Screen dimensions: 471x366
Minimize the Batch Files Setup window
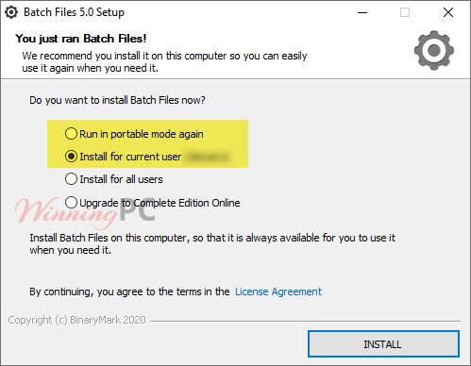(362, 12)
